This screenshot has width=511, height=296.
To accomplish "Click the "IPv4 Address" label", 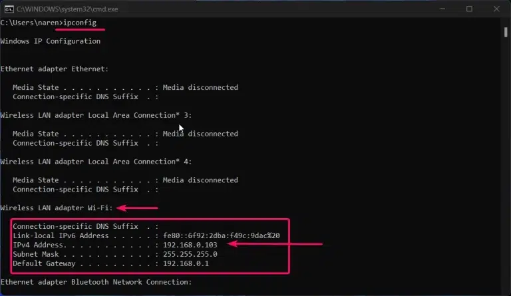I will (39, 245).
